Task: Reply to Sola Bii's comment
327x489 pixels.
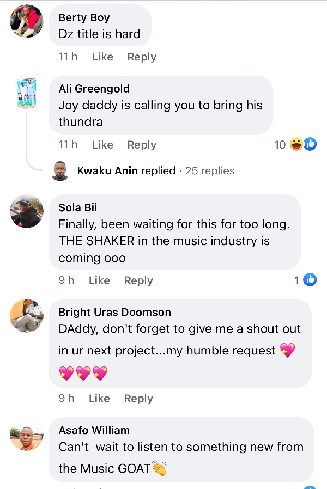Action: [138, 280]
